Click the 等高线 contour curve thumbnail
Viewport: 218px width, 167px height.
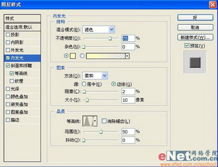88,121
